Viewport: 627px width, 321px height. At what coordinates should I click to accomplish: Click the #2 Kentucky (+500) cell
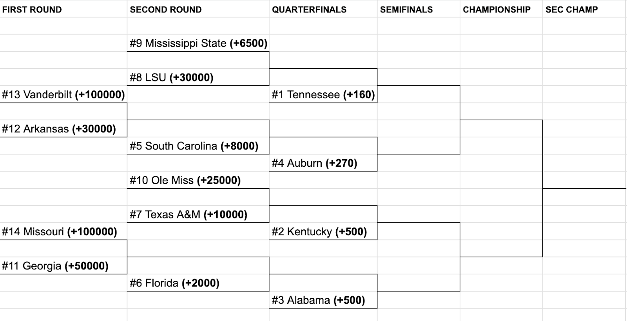(323, 231)
